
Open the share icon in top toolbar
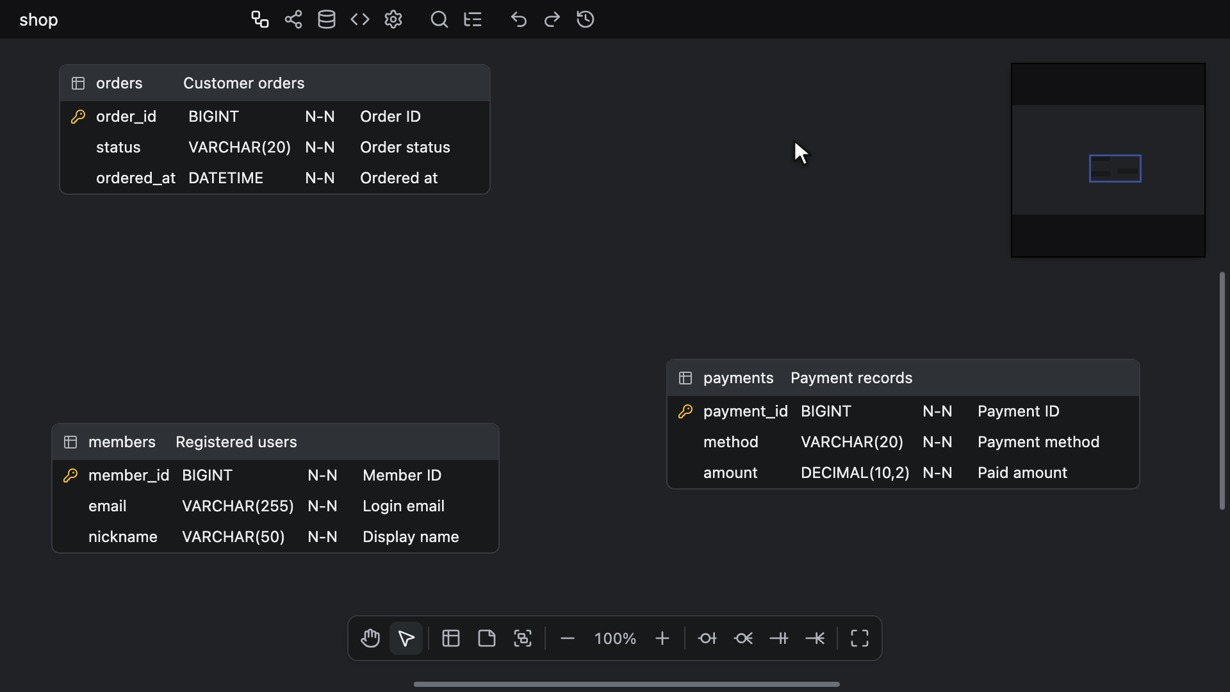tap(293, 19)
